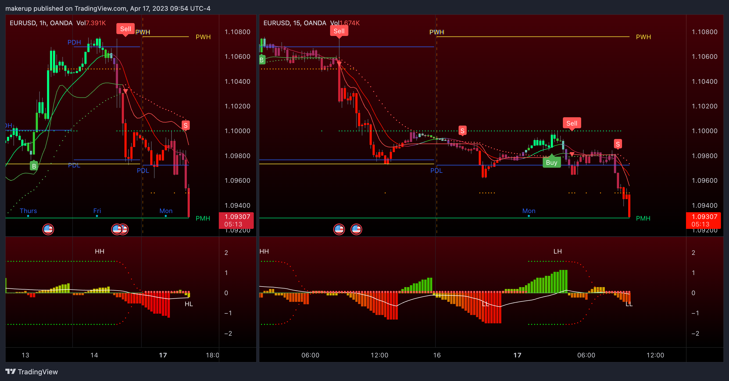The width and height of the screenshot is (729, 381).
Task: Click the PDL label under Friday's session on 1h chart
Action: pyautogui.click(x=74, y=166)
